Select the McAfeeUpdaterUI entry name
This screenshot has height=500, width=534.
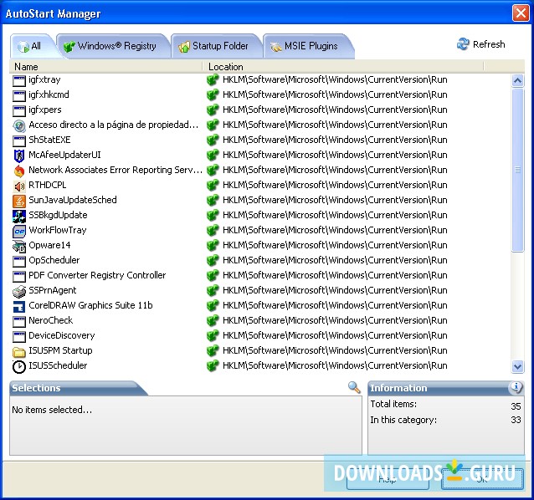(x=64, y=155)
